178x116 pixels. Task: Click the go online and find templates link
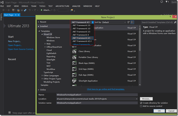tap(106, 89)
